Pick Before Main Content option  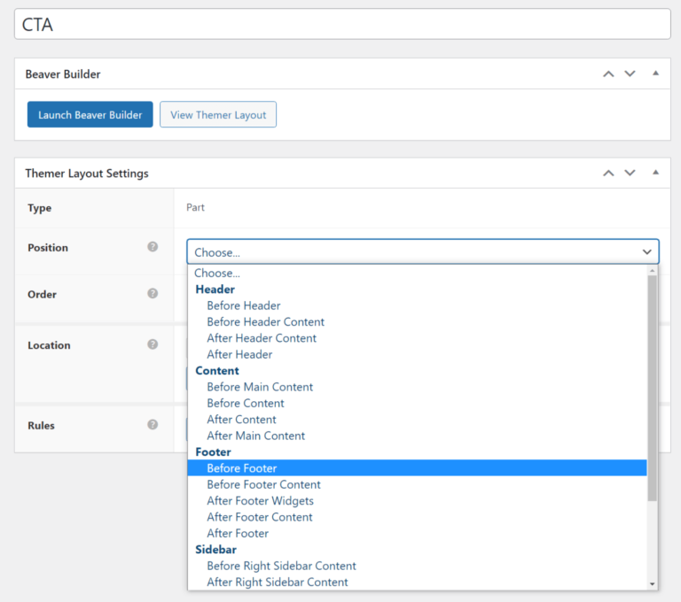coord(260,387)
